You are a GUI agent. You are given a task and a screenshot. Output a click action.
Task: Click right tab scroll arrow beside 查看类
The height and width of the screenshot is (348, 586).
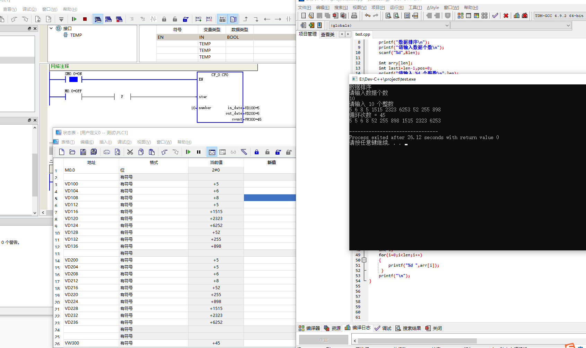(x=348, y=34)
